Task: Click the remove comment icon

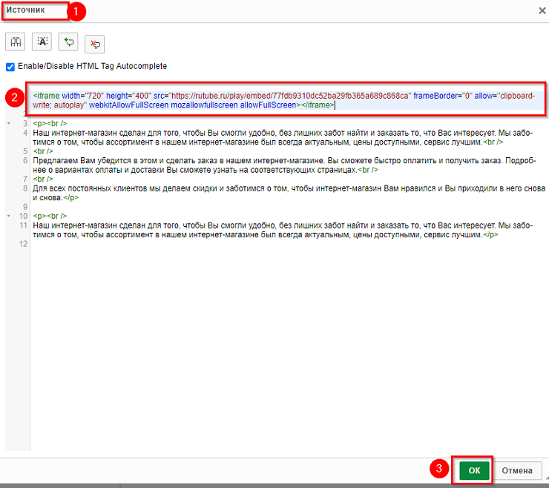Action: tap(95, 44)
